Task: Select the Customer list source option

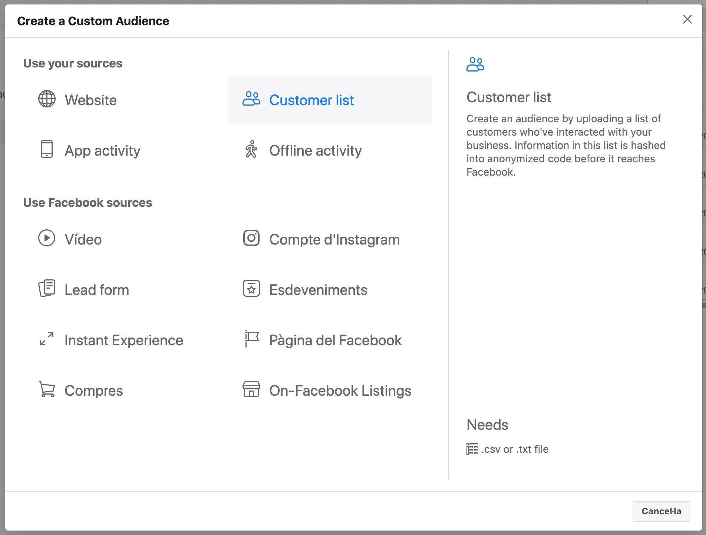Action: click(x=312, y=100)
